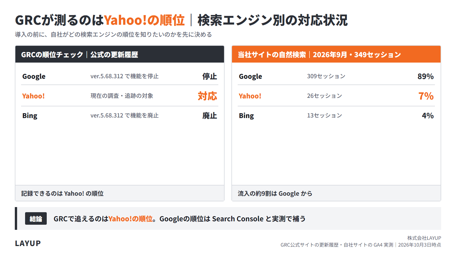Click the '13セッション' value
This screenshot has width=456, height=256.
(x=324, y=115)
